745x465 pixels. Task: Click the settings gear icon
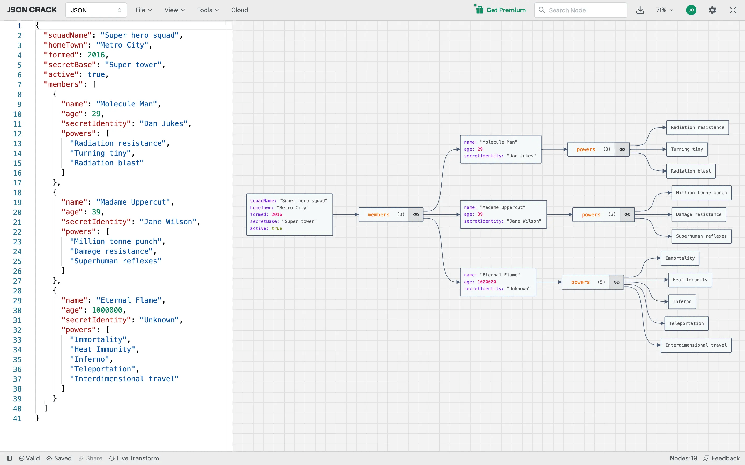click(x=712, y=10)
